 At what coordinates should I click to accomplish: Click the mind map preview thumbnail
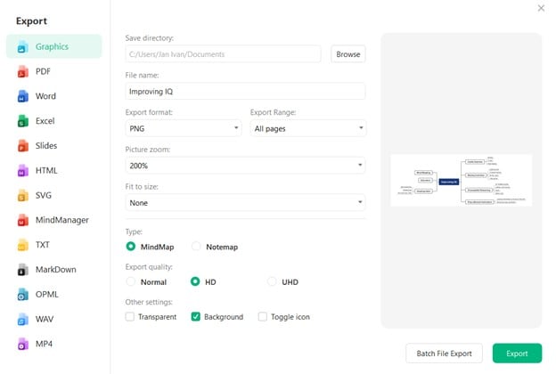pyautogui.click(x=461, y=181)
